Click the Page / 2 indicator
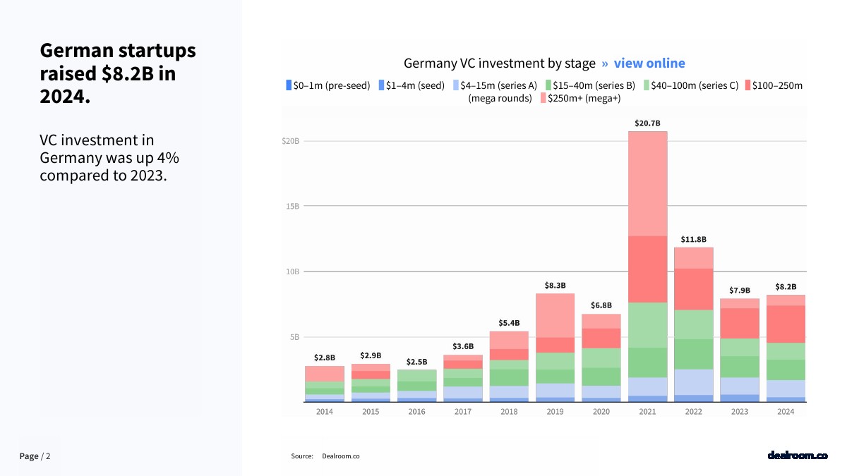 (35, 456)
